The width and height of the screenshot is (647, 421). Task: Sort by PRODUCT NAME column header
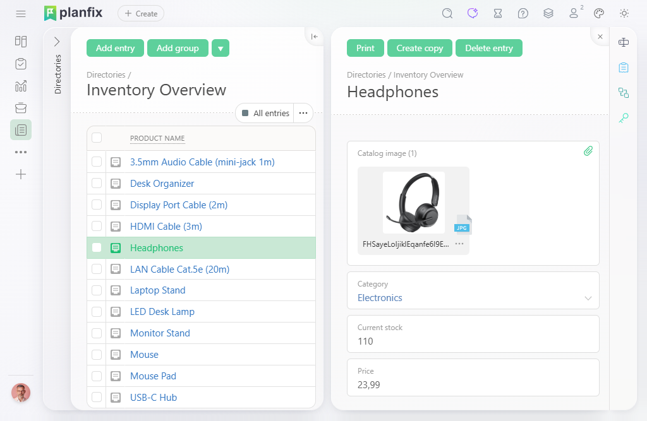(157, 138)
